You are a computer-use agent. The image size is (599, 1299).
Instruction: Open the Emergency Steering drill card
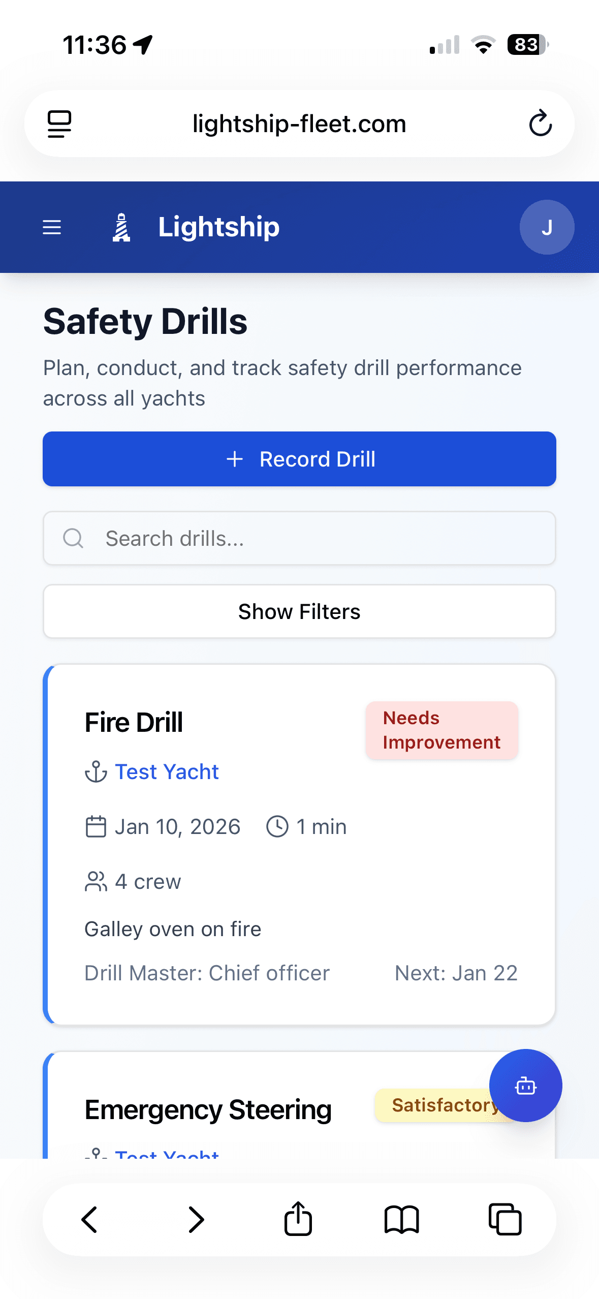(x=208, y=1110)
